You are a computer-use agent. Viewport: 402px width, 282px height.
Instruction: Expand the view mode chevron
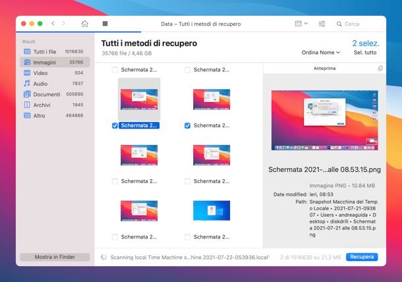[x=306, y=24]
